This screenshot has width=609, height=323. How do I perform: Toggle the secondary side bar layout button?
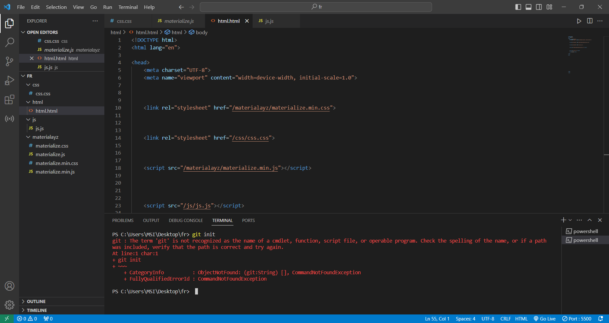click(x=539, y=7)
